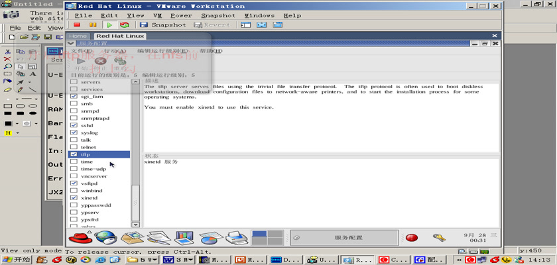Open the service window's title dropdown arrow
The height and width of the screenshot is (265, 557).
click(71, 43)
